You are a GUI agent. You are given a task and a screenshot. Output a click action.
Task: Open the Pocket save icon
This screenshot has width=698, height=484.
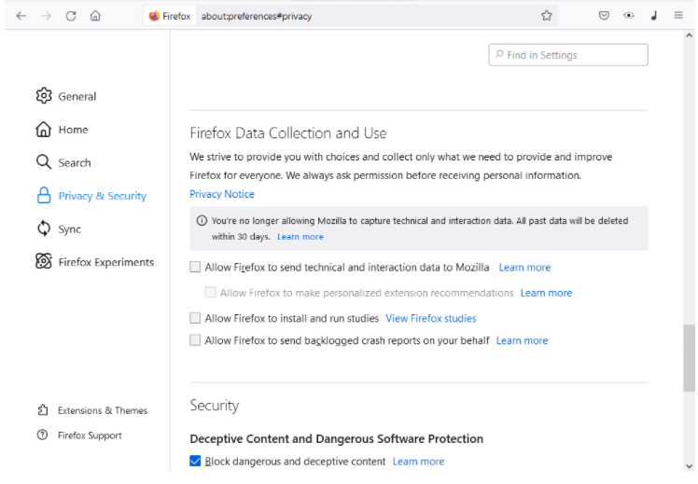tap(604, 16)
